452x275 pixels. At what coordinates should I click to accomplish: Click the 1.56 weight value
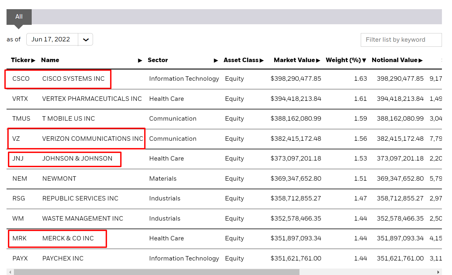[x=360, y=139]
